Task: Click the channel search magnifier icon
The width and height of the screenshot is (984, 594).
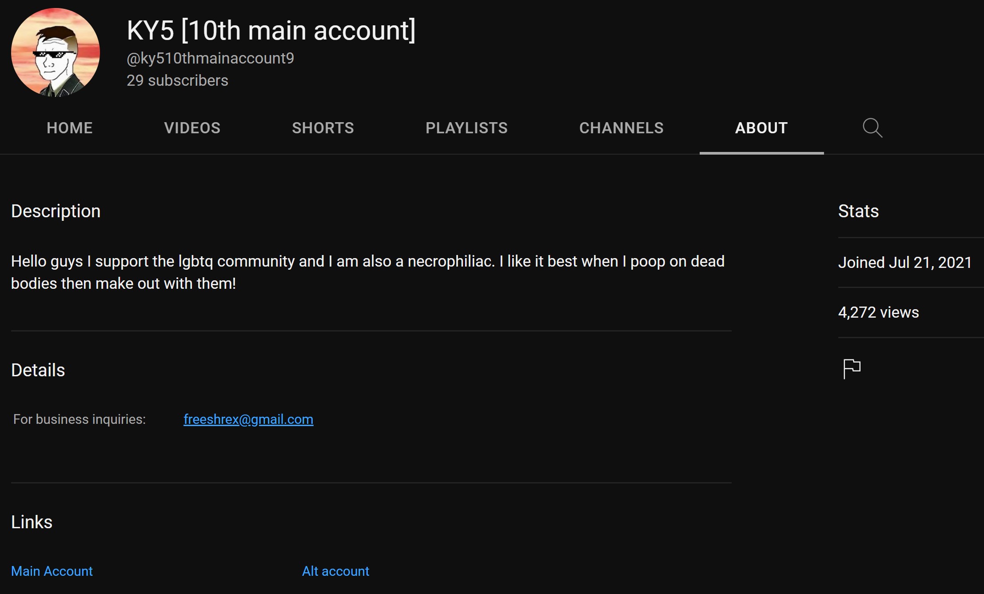Action: point(872,128)
